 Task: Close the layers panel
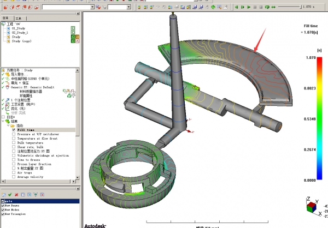click(78, 189)
